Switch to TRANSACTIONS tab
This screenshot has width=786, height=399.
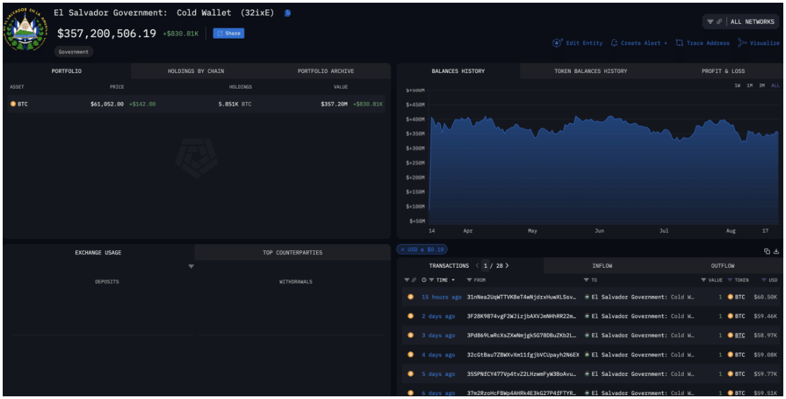tap(449, 266)
